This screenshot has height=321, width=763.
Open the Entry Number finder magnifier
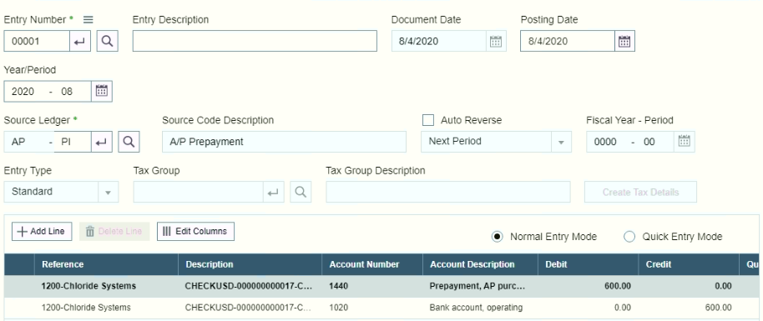pyautogui.click(x=108, y=42)
